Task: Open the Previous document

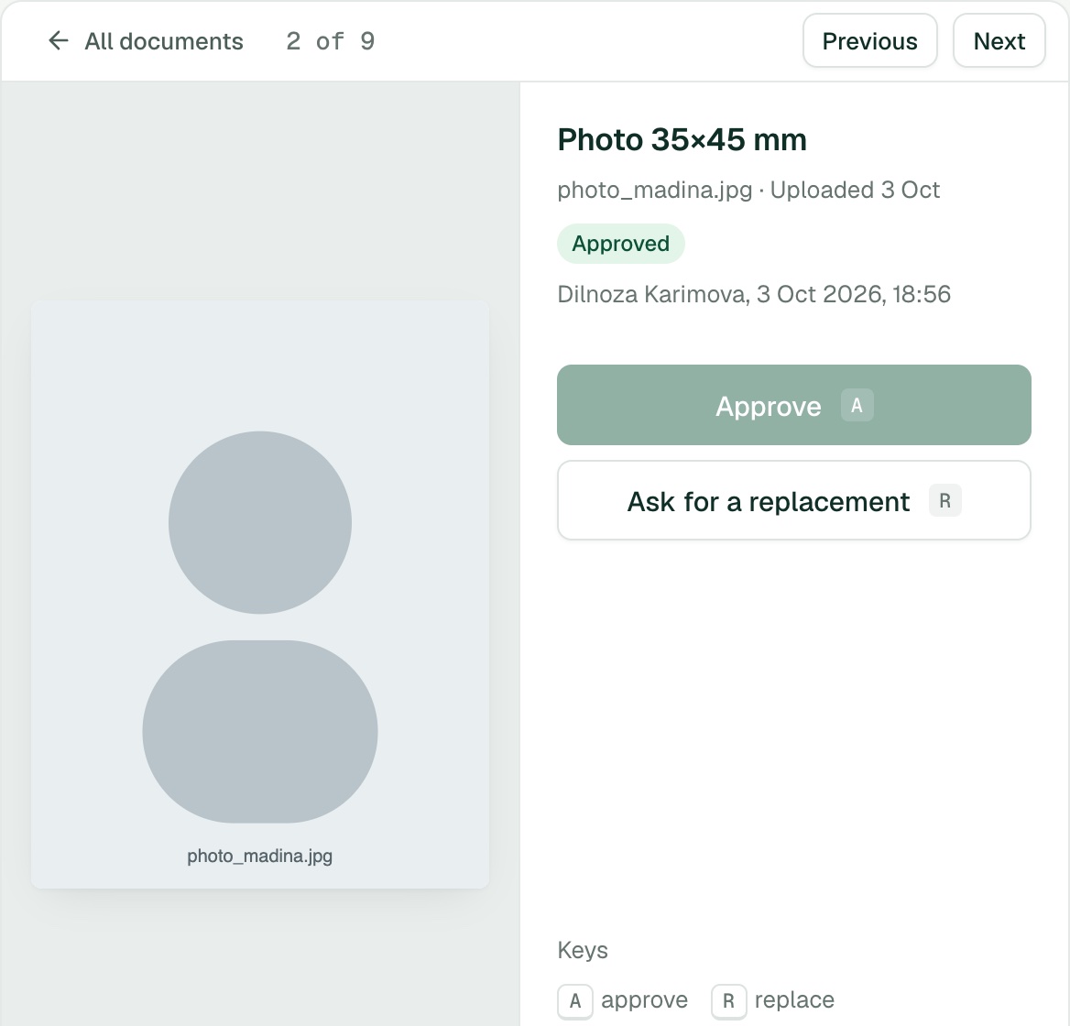Action: click(869, 41)
